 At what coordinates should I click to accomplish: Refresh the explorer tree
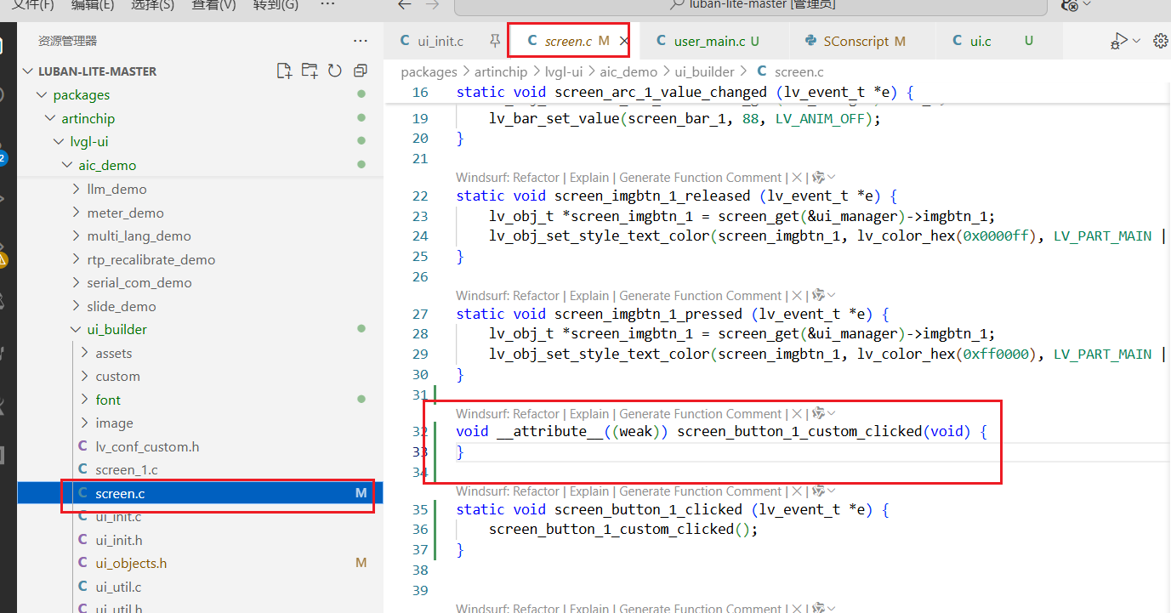click(335, 71)
